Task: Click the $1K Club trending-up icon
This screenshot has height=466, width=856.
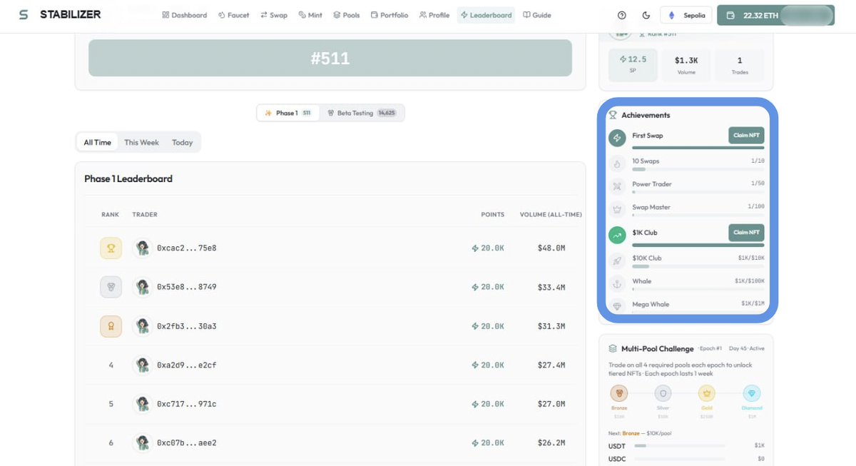Action: pos(617,235)
